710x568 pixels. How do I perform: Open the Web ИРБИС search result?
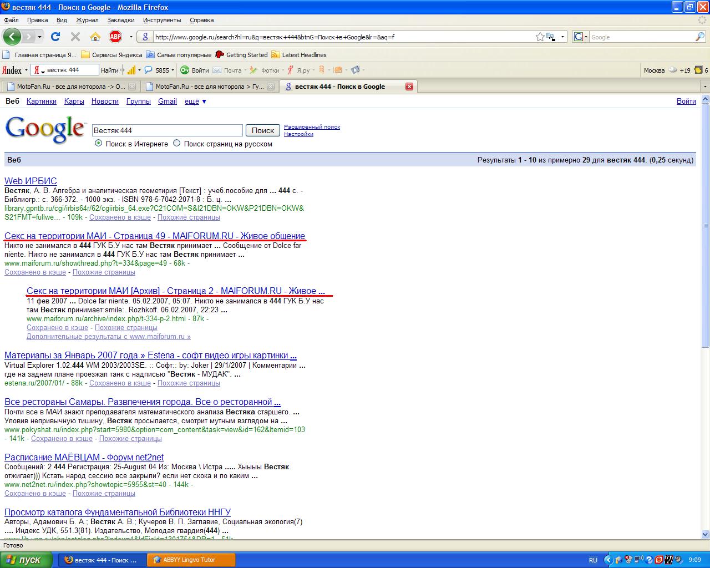pyautogui.click(x=31, y=181)
